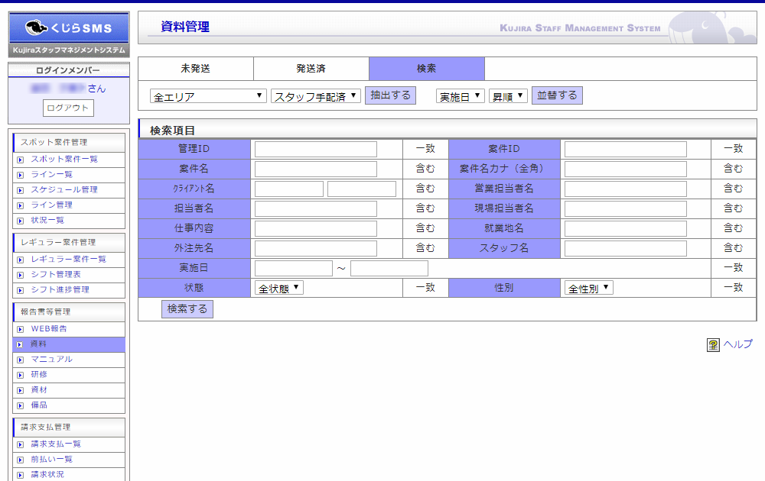Focus the 営業担当者名 input field
The width and height of the screenshot is (765, 481).
click(x=626, y=189)
